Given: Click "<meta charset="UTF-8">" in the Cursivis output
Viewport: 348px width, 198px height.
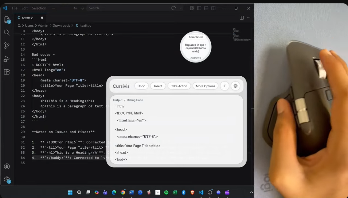Looking at the screenshot, I should (137, 137).
